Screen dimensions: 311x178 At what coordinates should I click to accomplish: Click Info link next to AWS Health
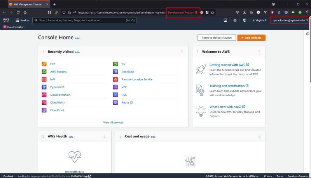pyautogui.click(x=71, y=137)
